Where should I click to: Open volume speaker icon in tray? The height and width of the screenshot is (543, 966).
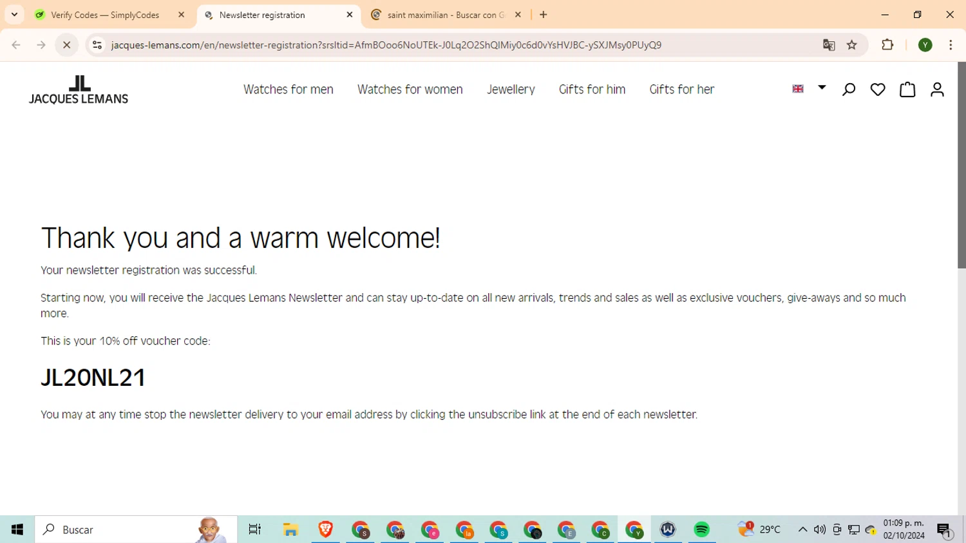[x=819, y=529]
